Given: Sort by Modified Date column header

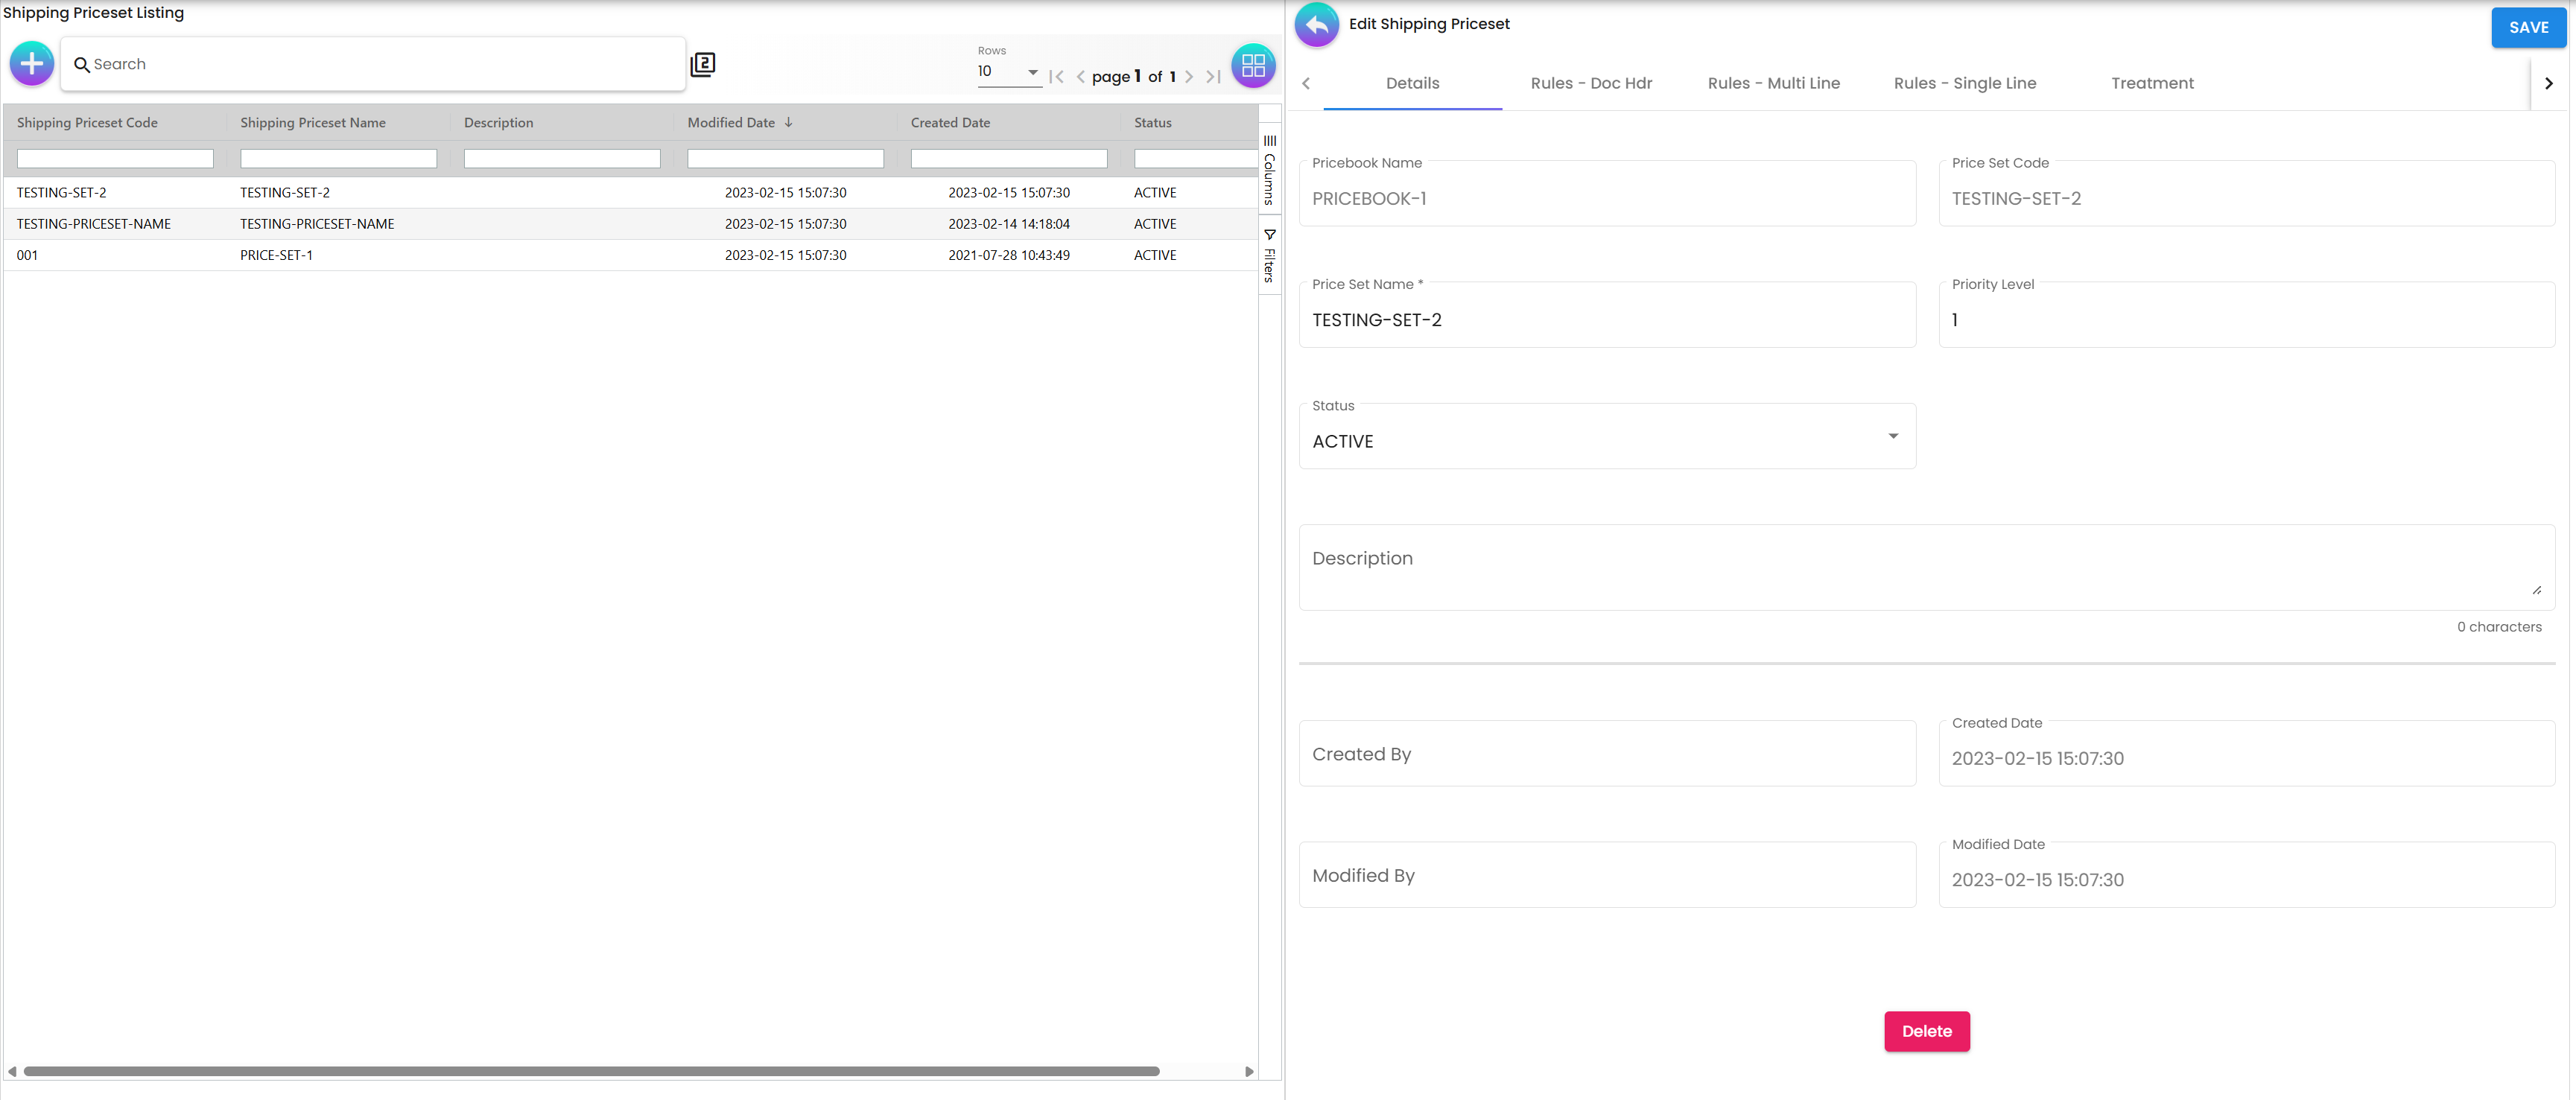Looking at the screenshot, I should point(738,122).
